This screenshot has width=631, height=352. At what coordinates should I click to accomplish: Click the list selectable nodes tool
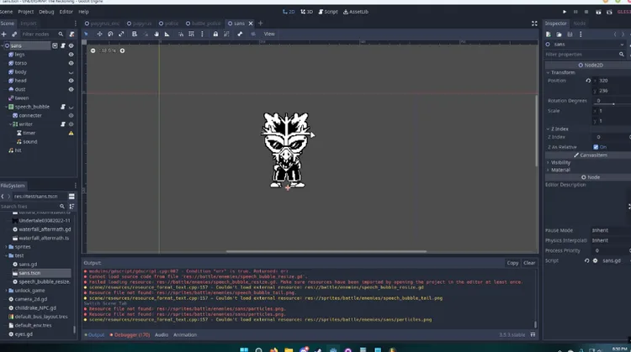click(135, 34)
